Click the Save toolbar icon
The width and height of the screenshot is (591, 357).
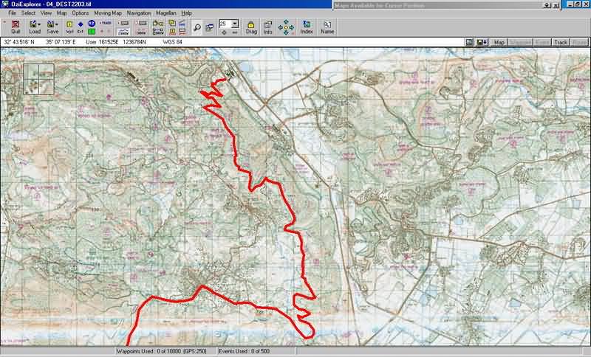51,27
